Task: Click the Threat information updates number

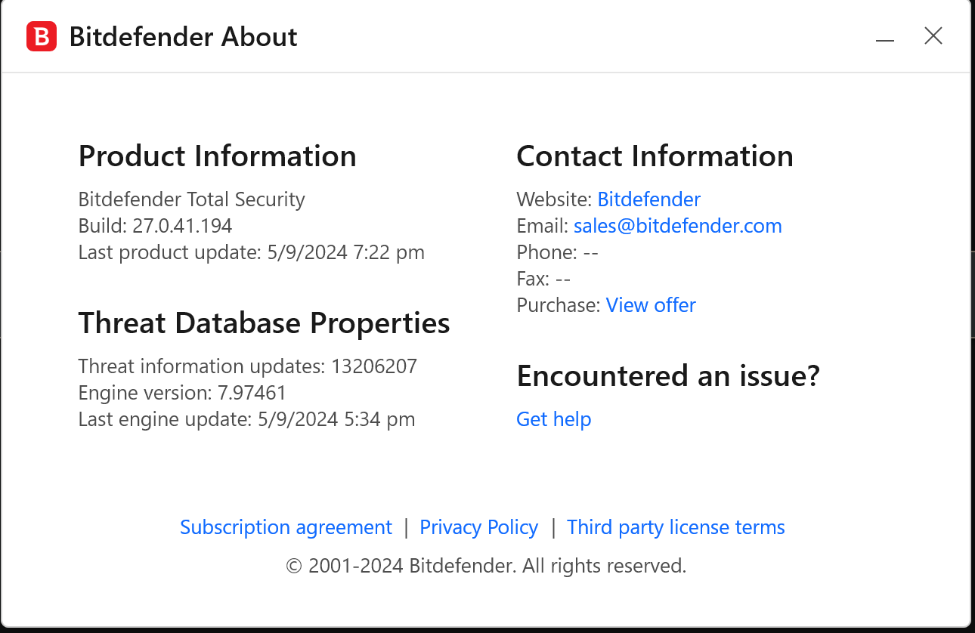Action: coord(373,366)
